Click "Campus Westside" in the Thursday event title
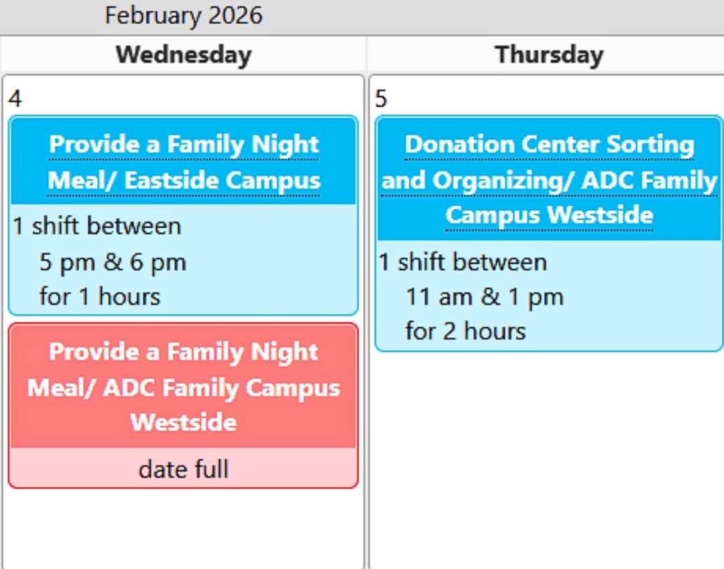This screenshot has width=724, height=569. tap(549, 215)
